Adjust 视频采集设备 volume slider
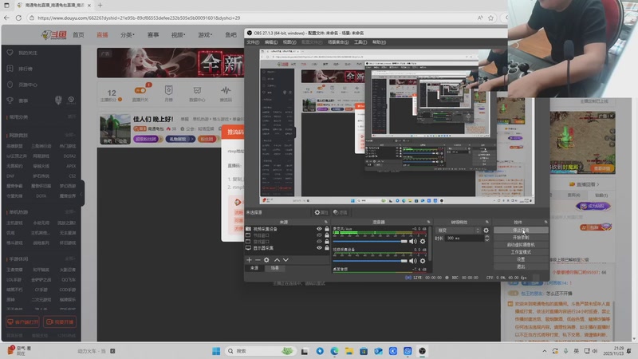The image size is (638, 359). [x=370, y=261]
